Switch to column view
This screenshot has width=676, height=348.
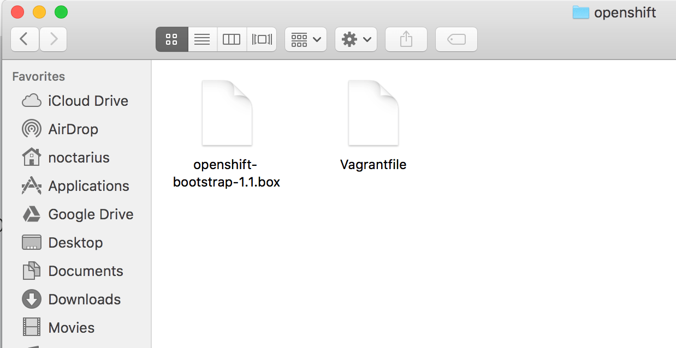click(x=232, y=39)
